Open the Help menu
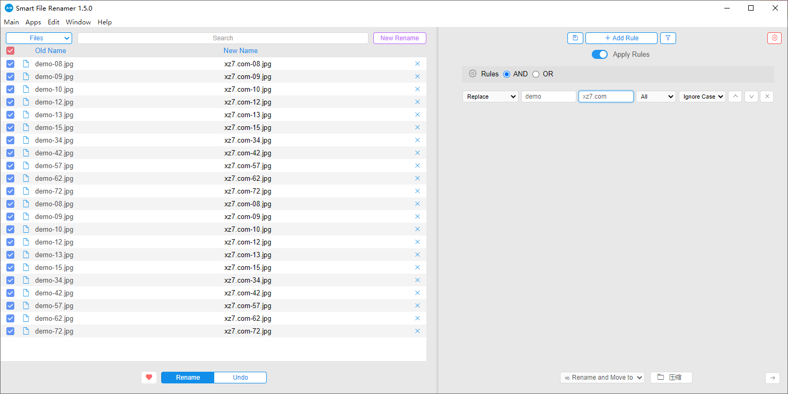The width and height of the screenshot is (788, 394). [x=104, y=22]
